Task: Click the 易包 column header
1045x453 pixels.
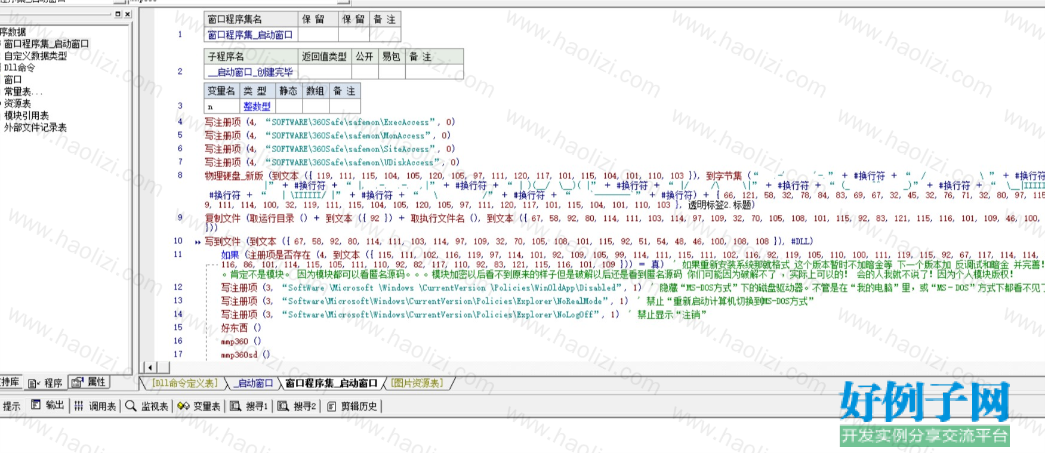Action: coord(392,56)
